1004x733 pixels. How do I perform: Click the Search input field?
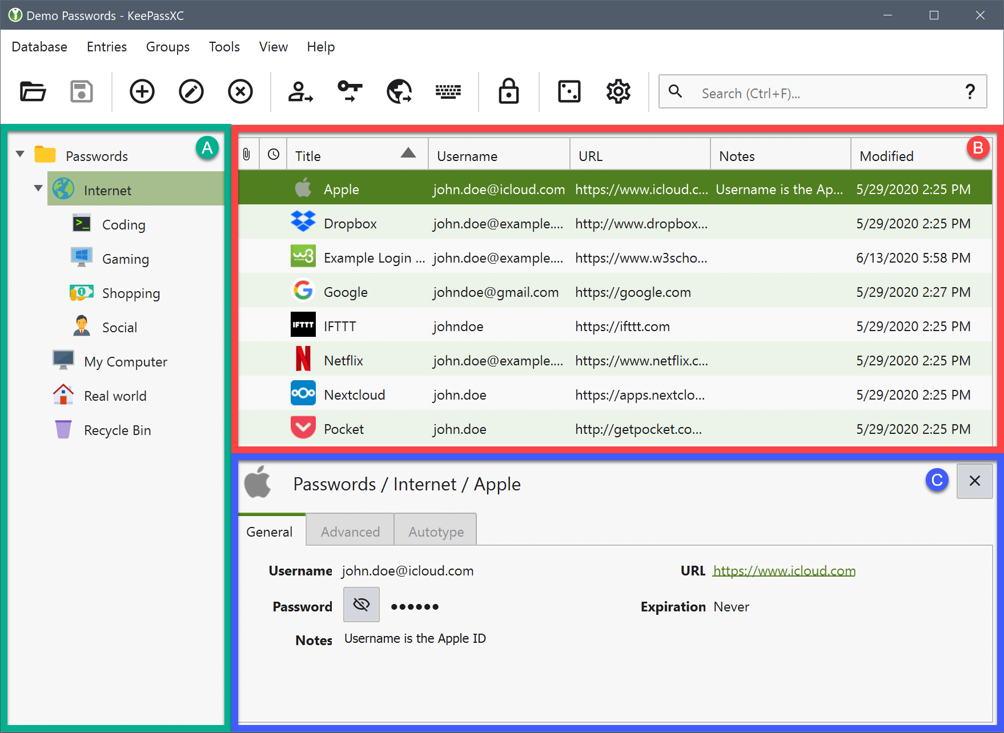coord(822,93)
